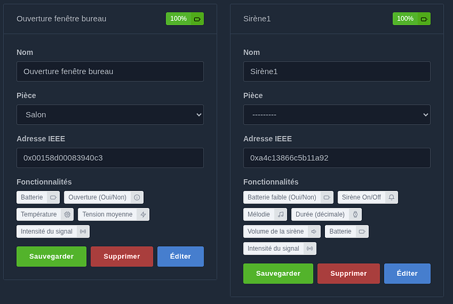453x304 pixels.
Task: Click IEEE address field 0x00158d00083940c3
Action: point(110,158)
